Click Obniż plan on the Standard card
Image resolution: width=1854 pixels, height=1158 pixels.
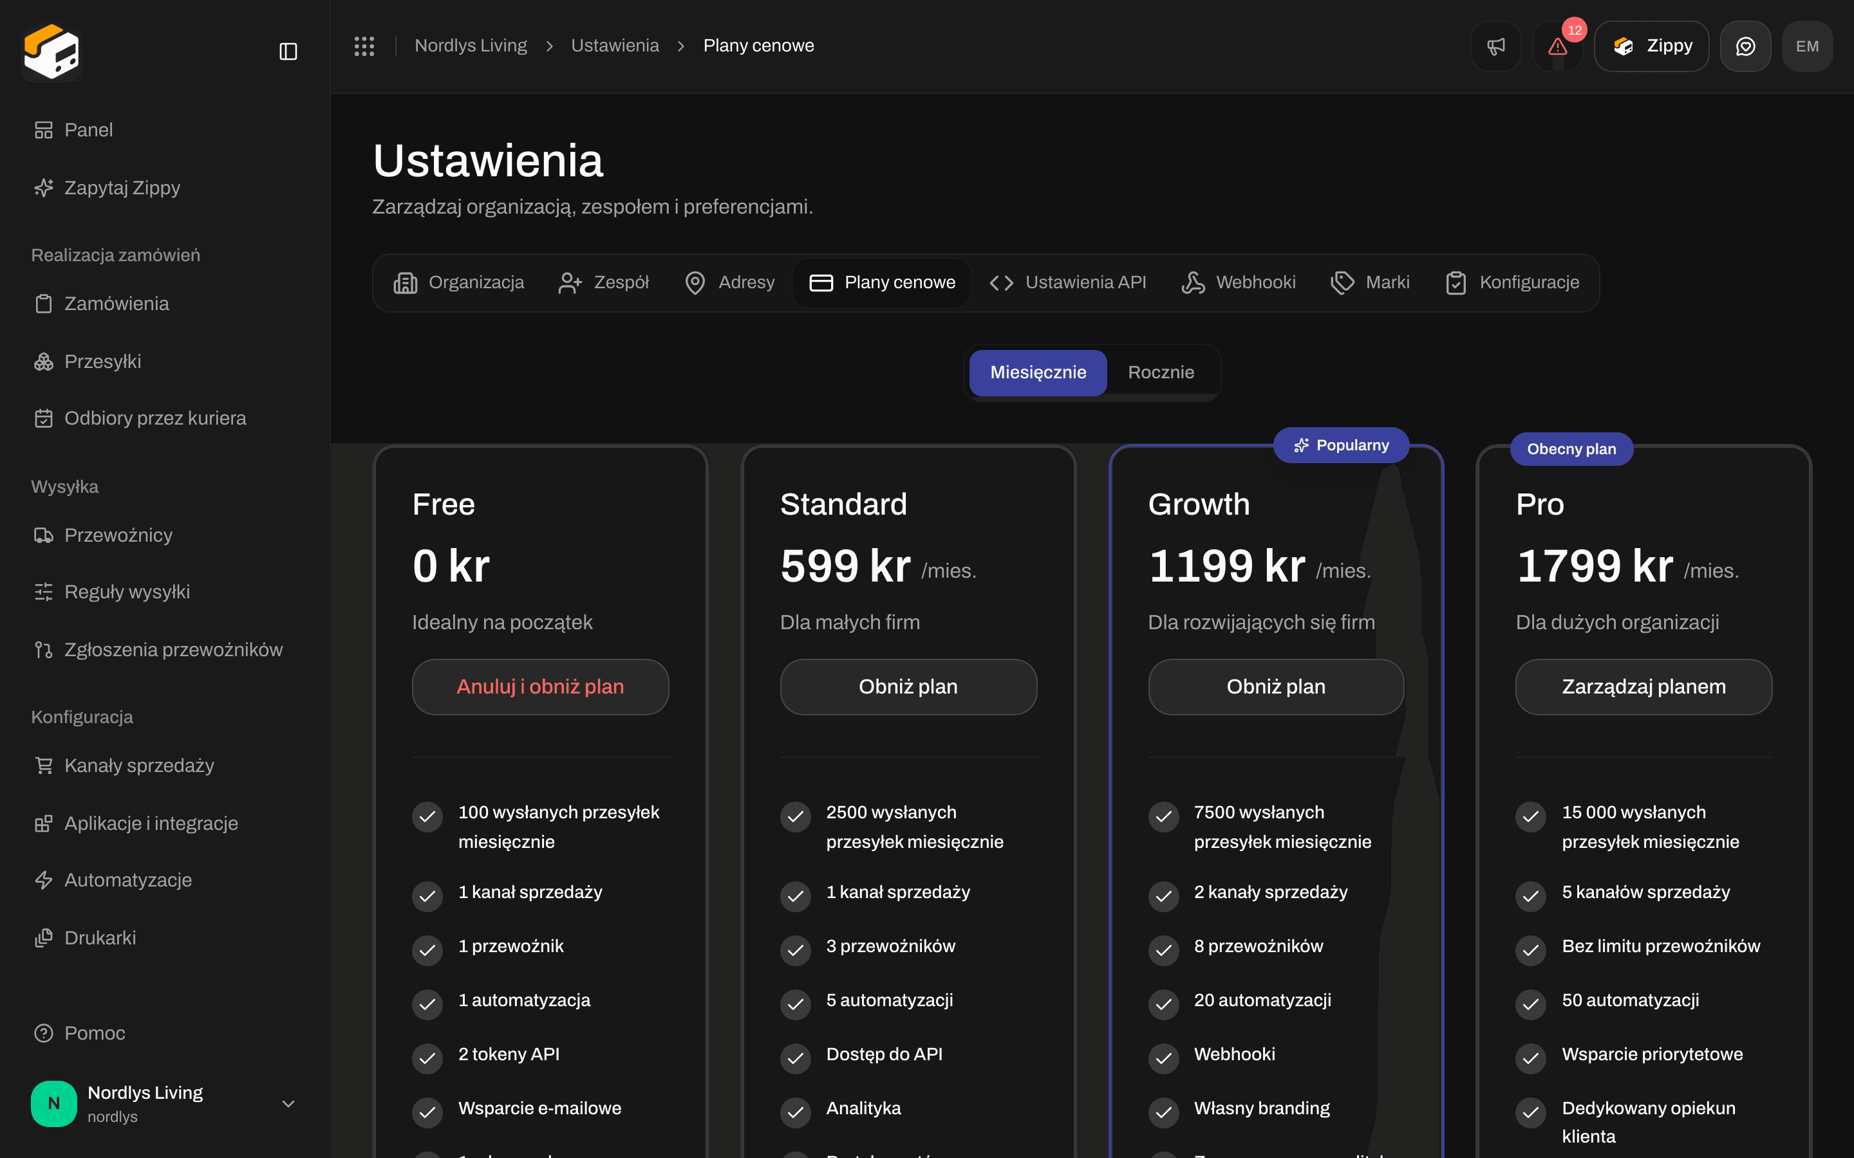[x=908, y=687]
